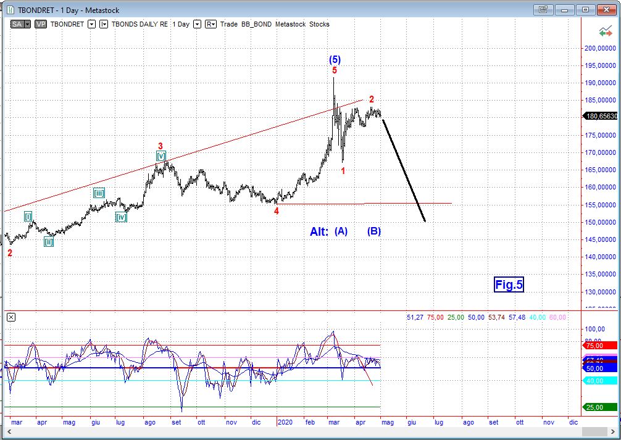Select the red 4 wave label
Viewport: 621px width, 440px height.
(277, 211)
